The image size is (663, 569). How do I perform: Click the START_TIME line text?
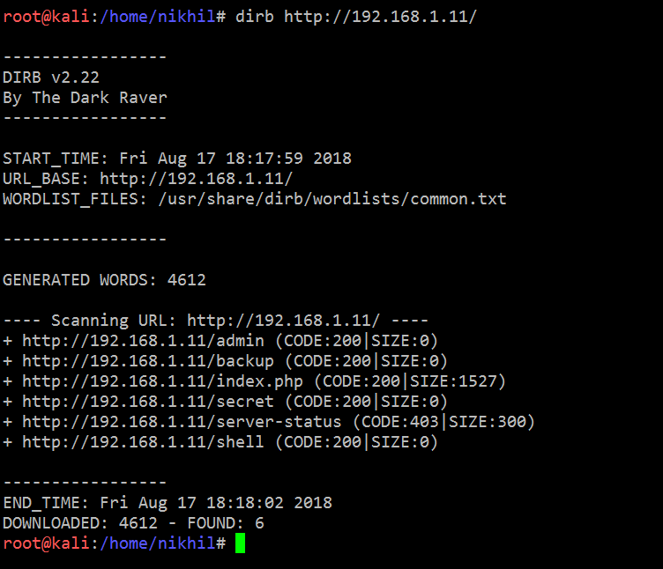(176, 159)
